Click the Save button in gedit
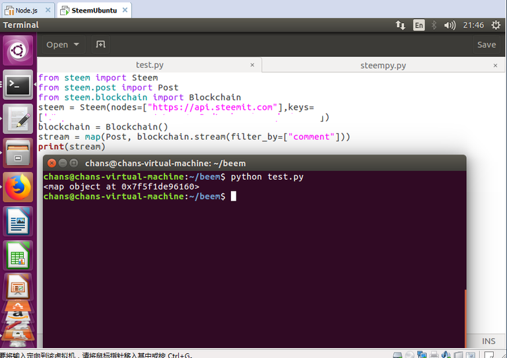 pos(487,45)
